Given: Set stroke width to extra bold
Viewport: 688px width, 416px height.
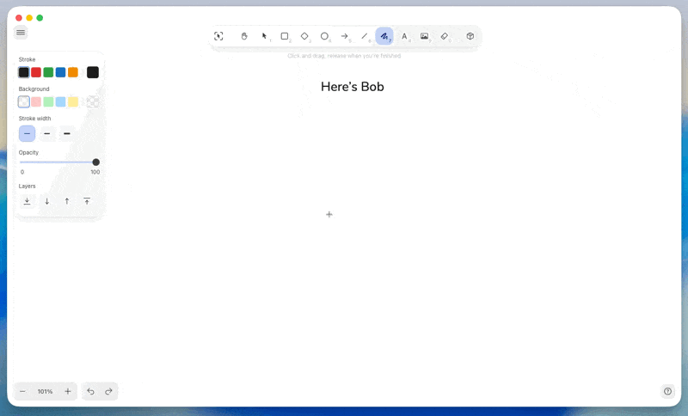Looking at the screenshot, I should pos(67,134).
